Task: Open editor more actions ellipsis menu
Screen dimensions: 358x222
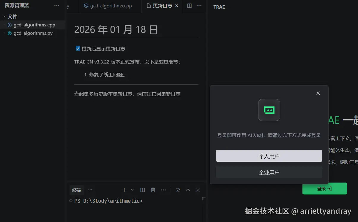Action: (x=199, y=6)
